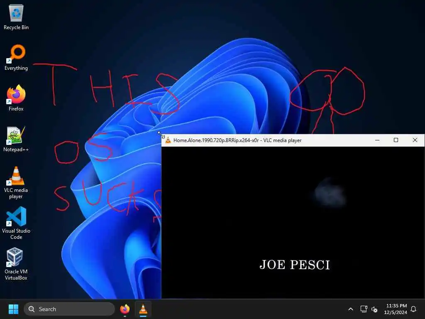Open network status tray icon
The width and height of the screenshot is (425, 319).
(364, 309)
